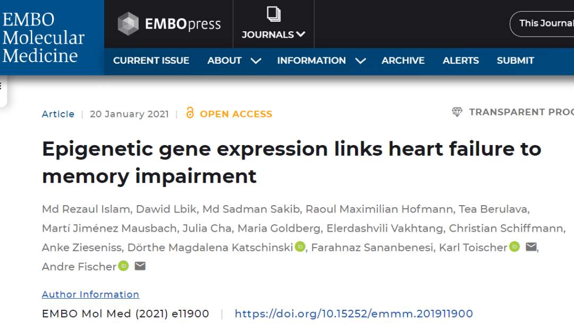
Task: Open Dörthe Magdalena Katschinski's ORCID icon
Action: tap(300, 247)
